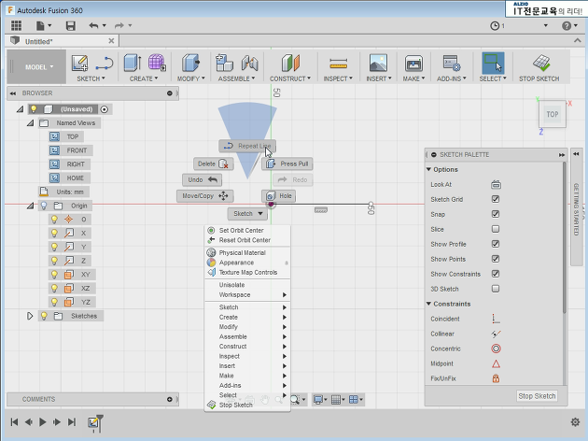Open the Sketch dropdown in marking menu

point(247,214)
